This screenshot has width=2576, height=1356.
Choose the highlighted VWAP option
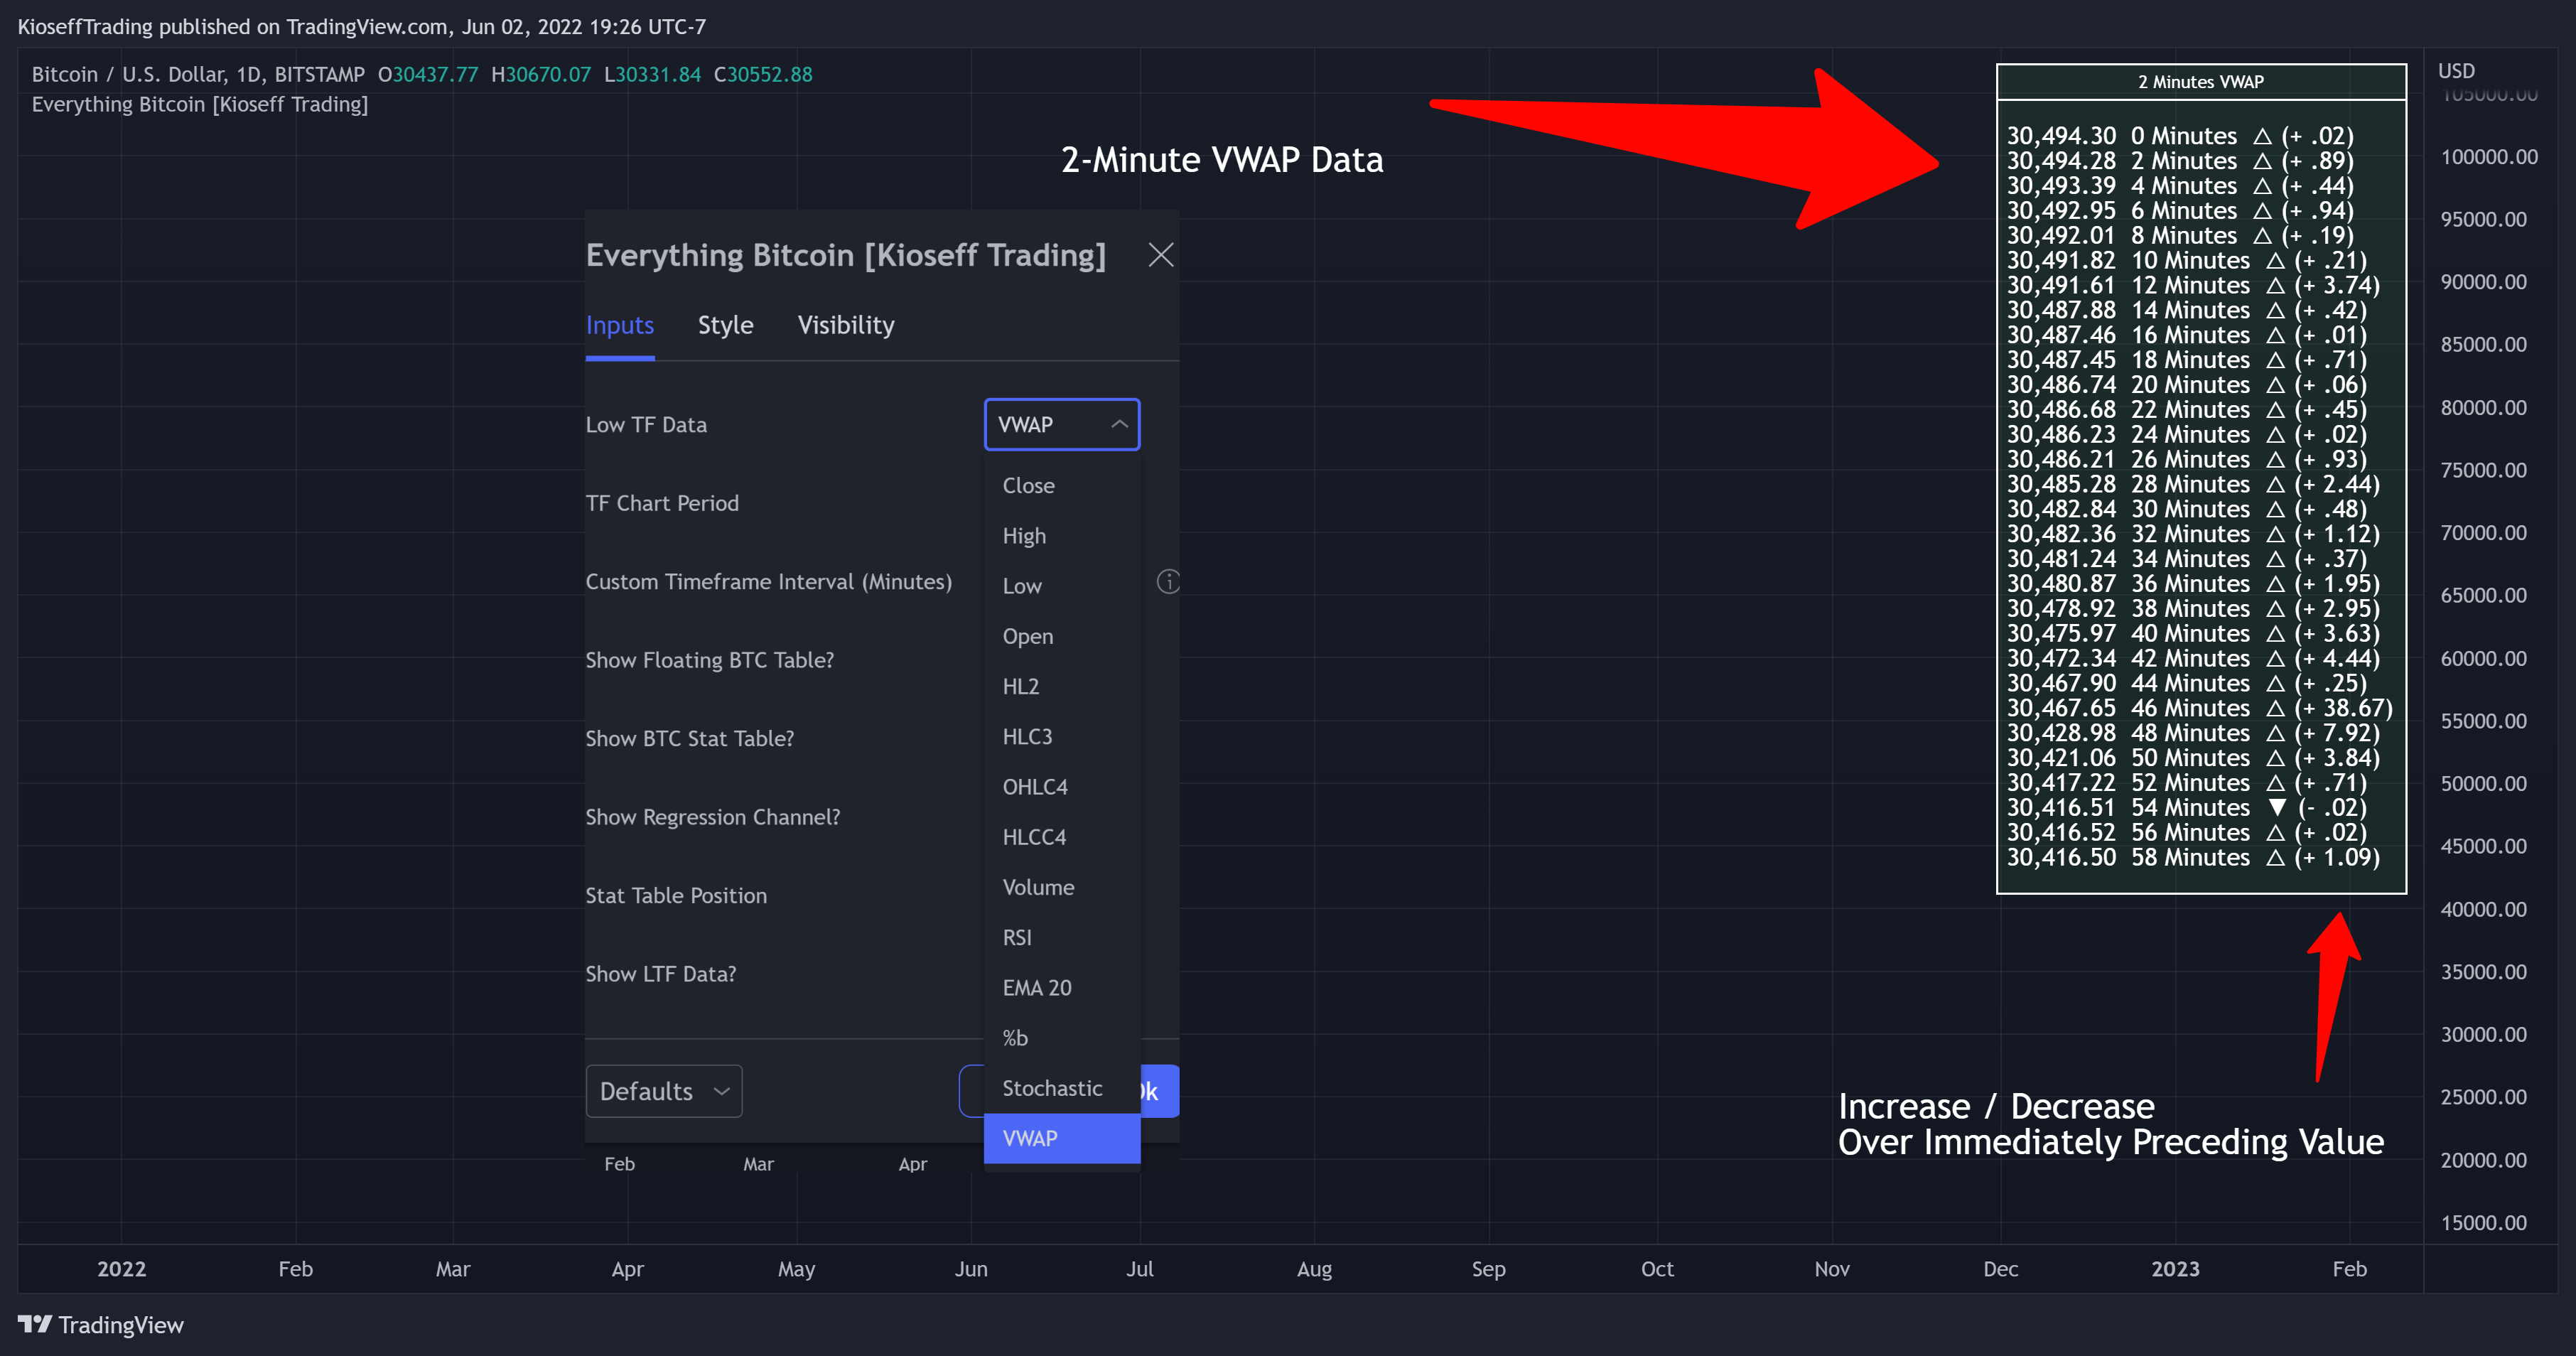point(1062,1138)
